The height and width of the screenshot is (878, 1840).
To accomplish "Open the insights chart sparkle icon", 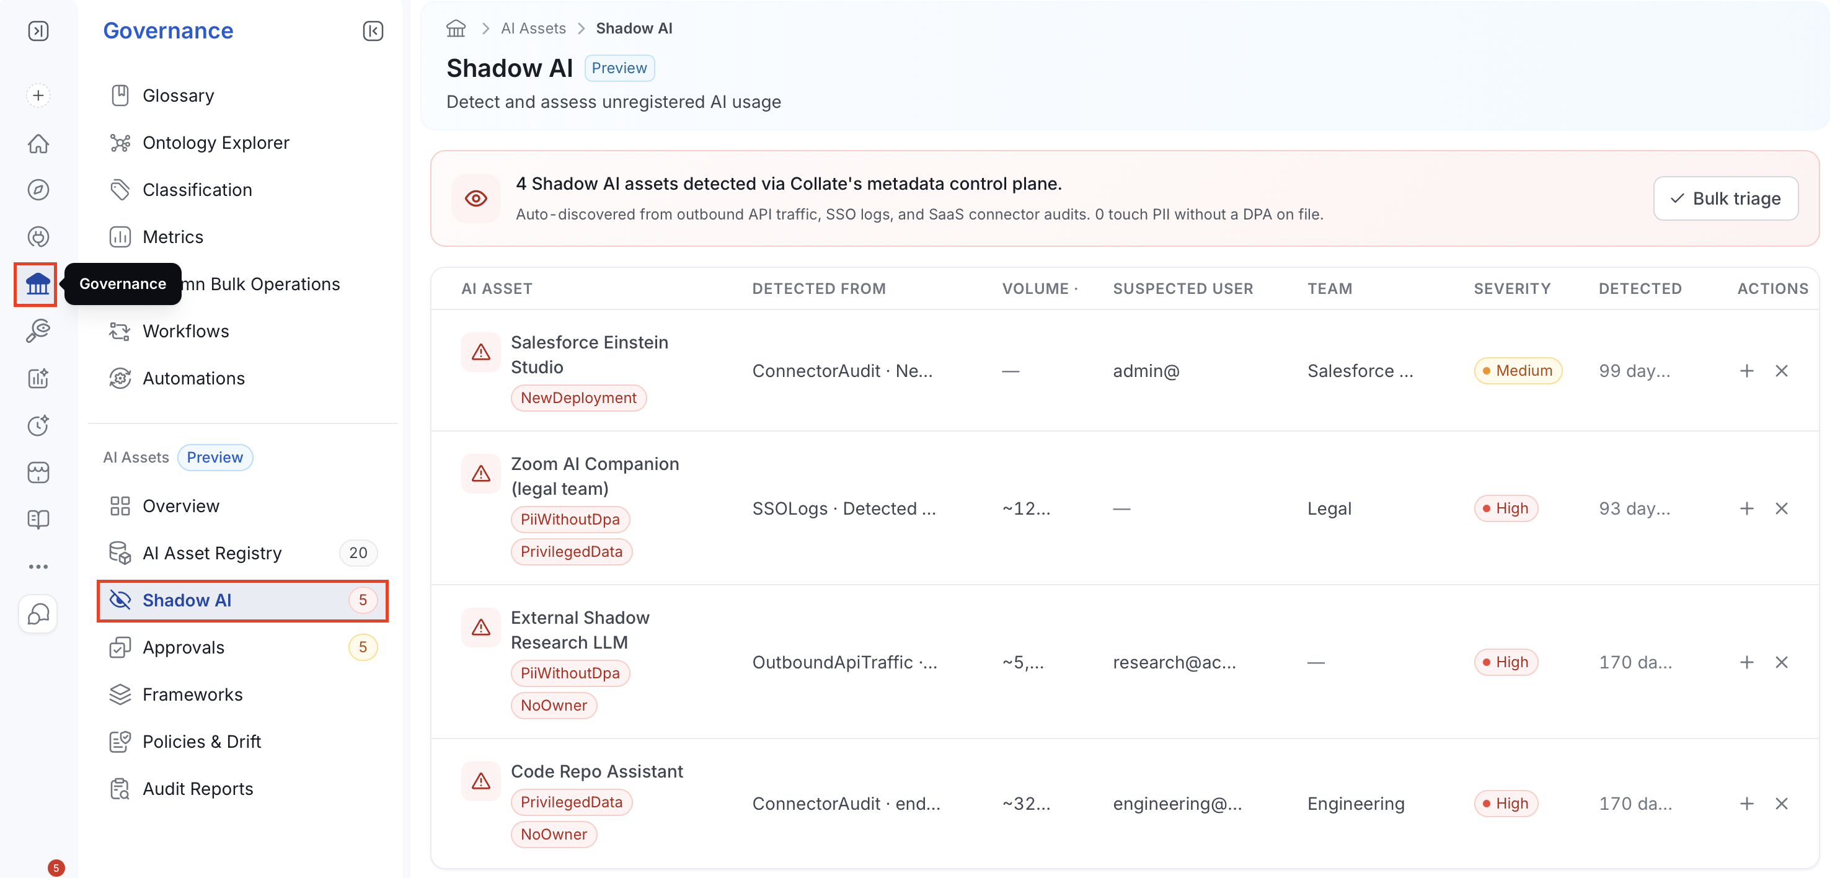I will click(x=38, y=378).
